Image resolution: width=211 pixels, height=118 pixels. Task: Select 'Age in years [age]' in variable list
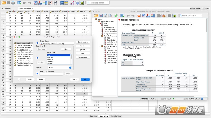tap(24, 43)
